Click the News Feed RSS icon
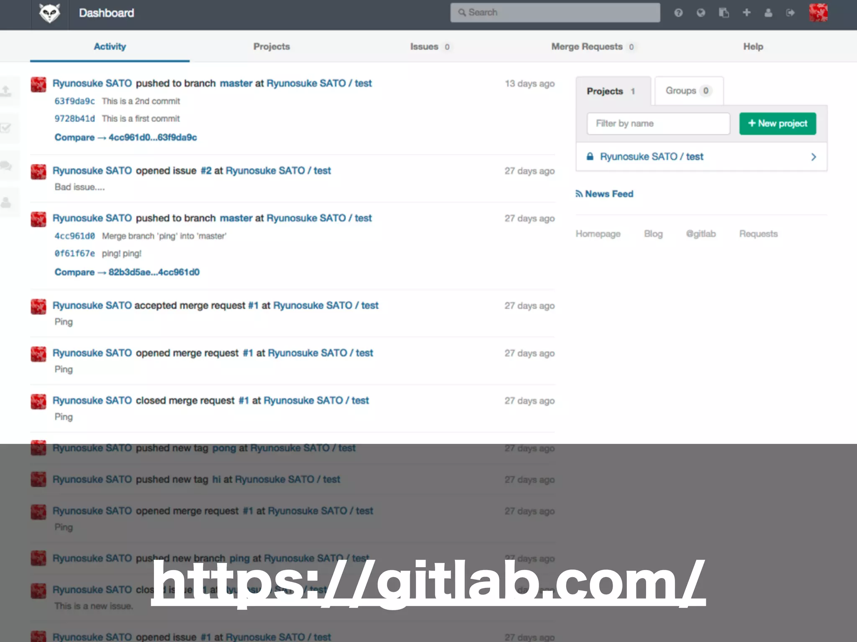The image size is (857, 642). click(x=579, y=194)
